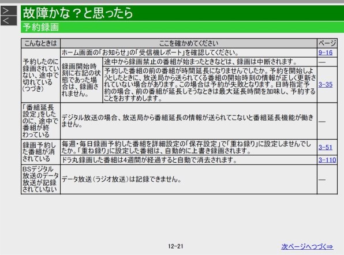The height and width of the screenshot is (255, 344).
Task: Click the データ放送（ラジオ放送）は記録できません text
Action: 122,179
